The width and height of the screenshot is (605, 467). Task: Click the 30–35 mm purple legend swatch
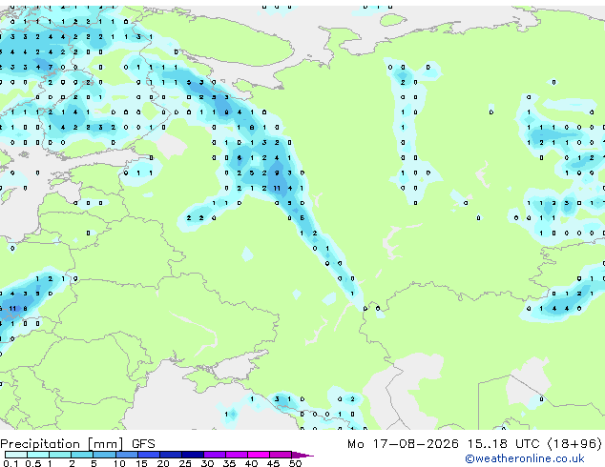coord(215,455)
